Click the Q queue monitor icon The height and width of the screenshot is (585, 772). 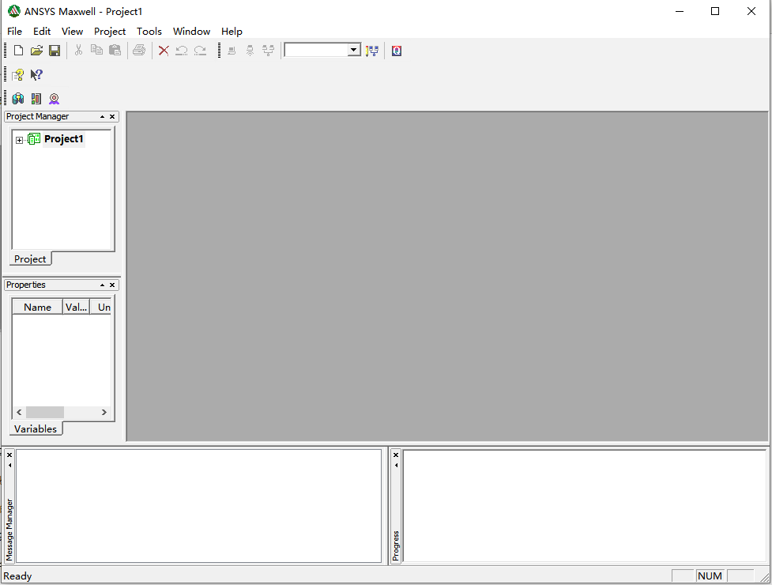(397, 51)
